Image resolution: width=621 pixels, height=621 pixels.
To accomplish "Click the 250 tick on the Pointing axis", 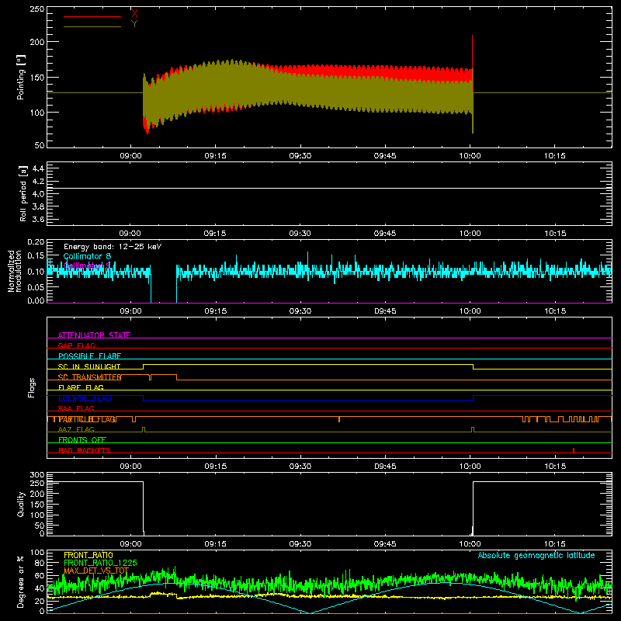I will point(37,9).
